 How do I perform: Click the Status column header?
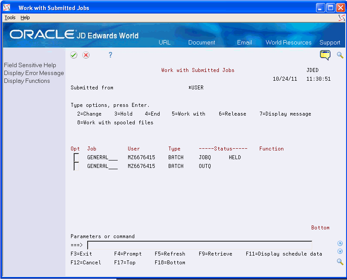coord(223,149)
